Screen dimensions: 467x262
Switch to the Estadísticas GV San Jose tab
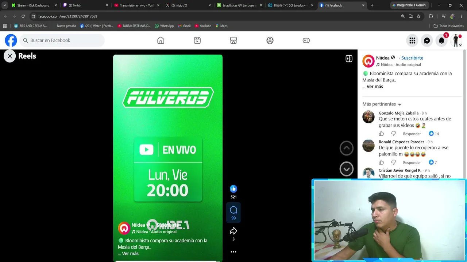coord(239,5)
